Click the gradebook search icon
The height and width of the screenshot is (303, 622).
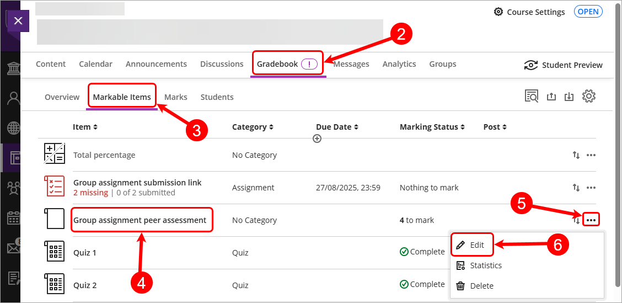coord(532,97)
